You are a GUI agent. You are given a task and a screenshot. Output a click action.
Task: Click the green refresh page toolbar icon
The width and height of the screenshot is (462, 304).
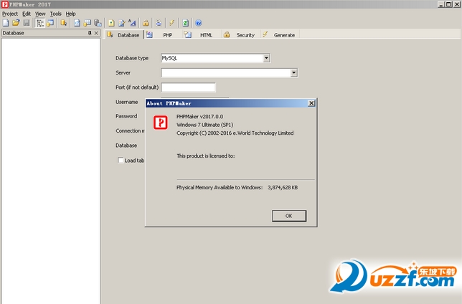coord(185,23)
